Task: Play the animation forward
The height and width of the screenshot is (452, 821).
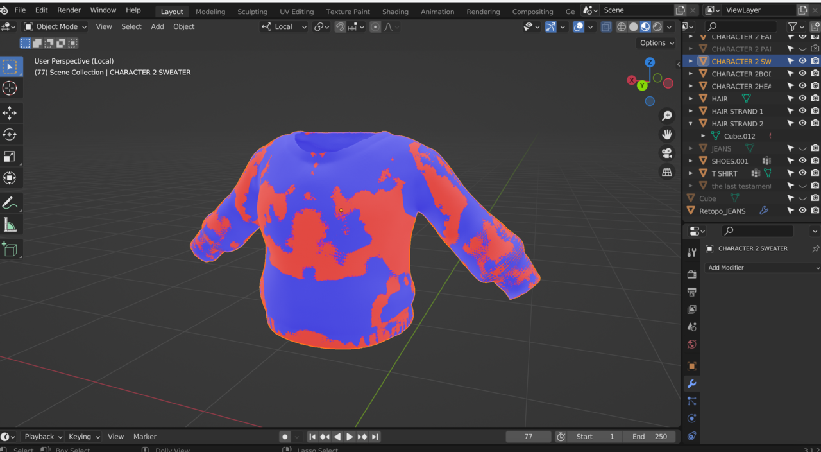Action: pos(350,437)
